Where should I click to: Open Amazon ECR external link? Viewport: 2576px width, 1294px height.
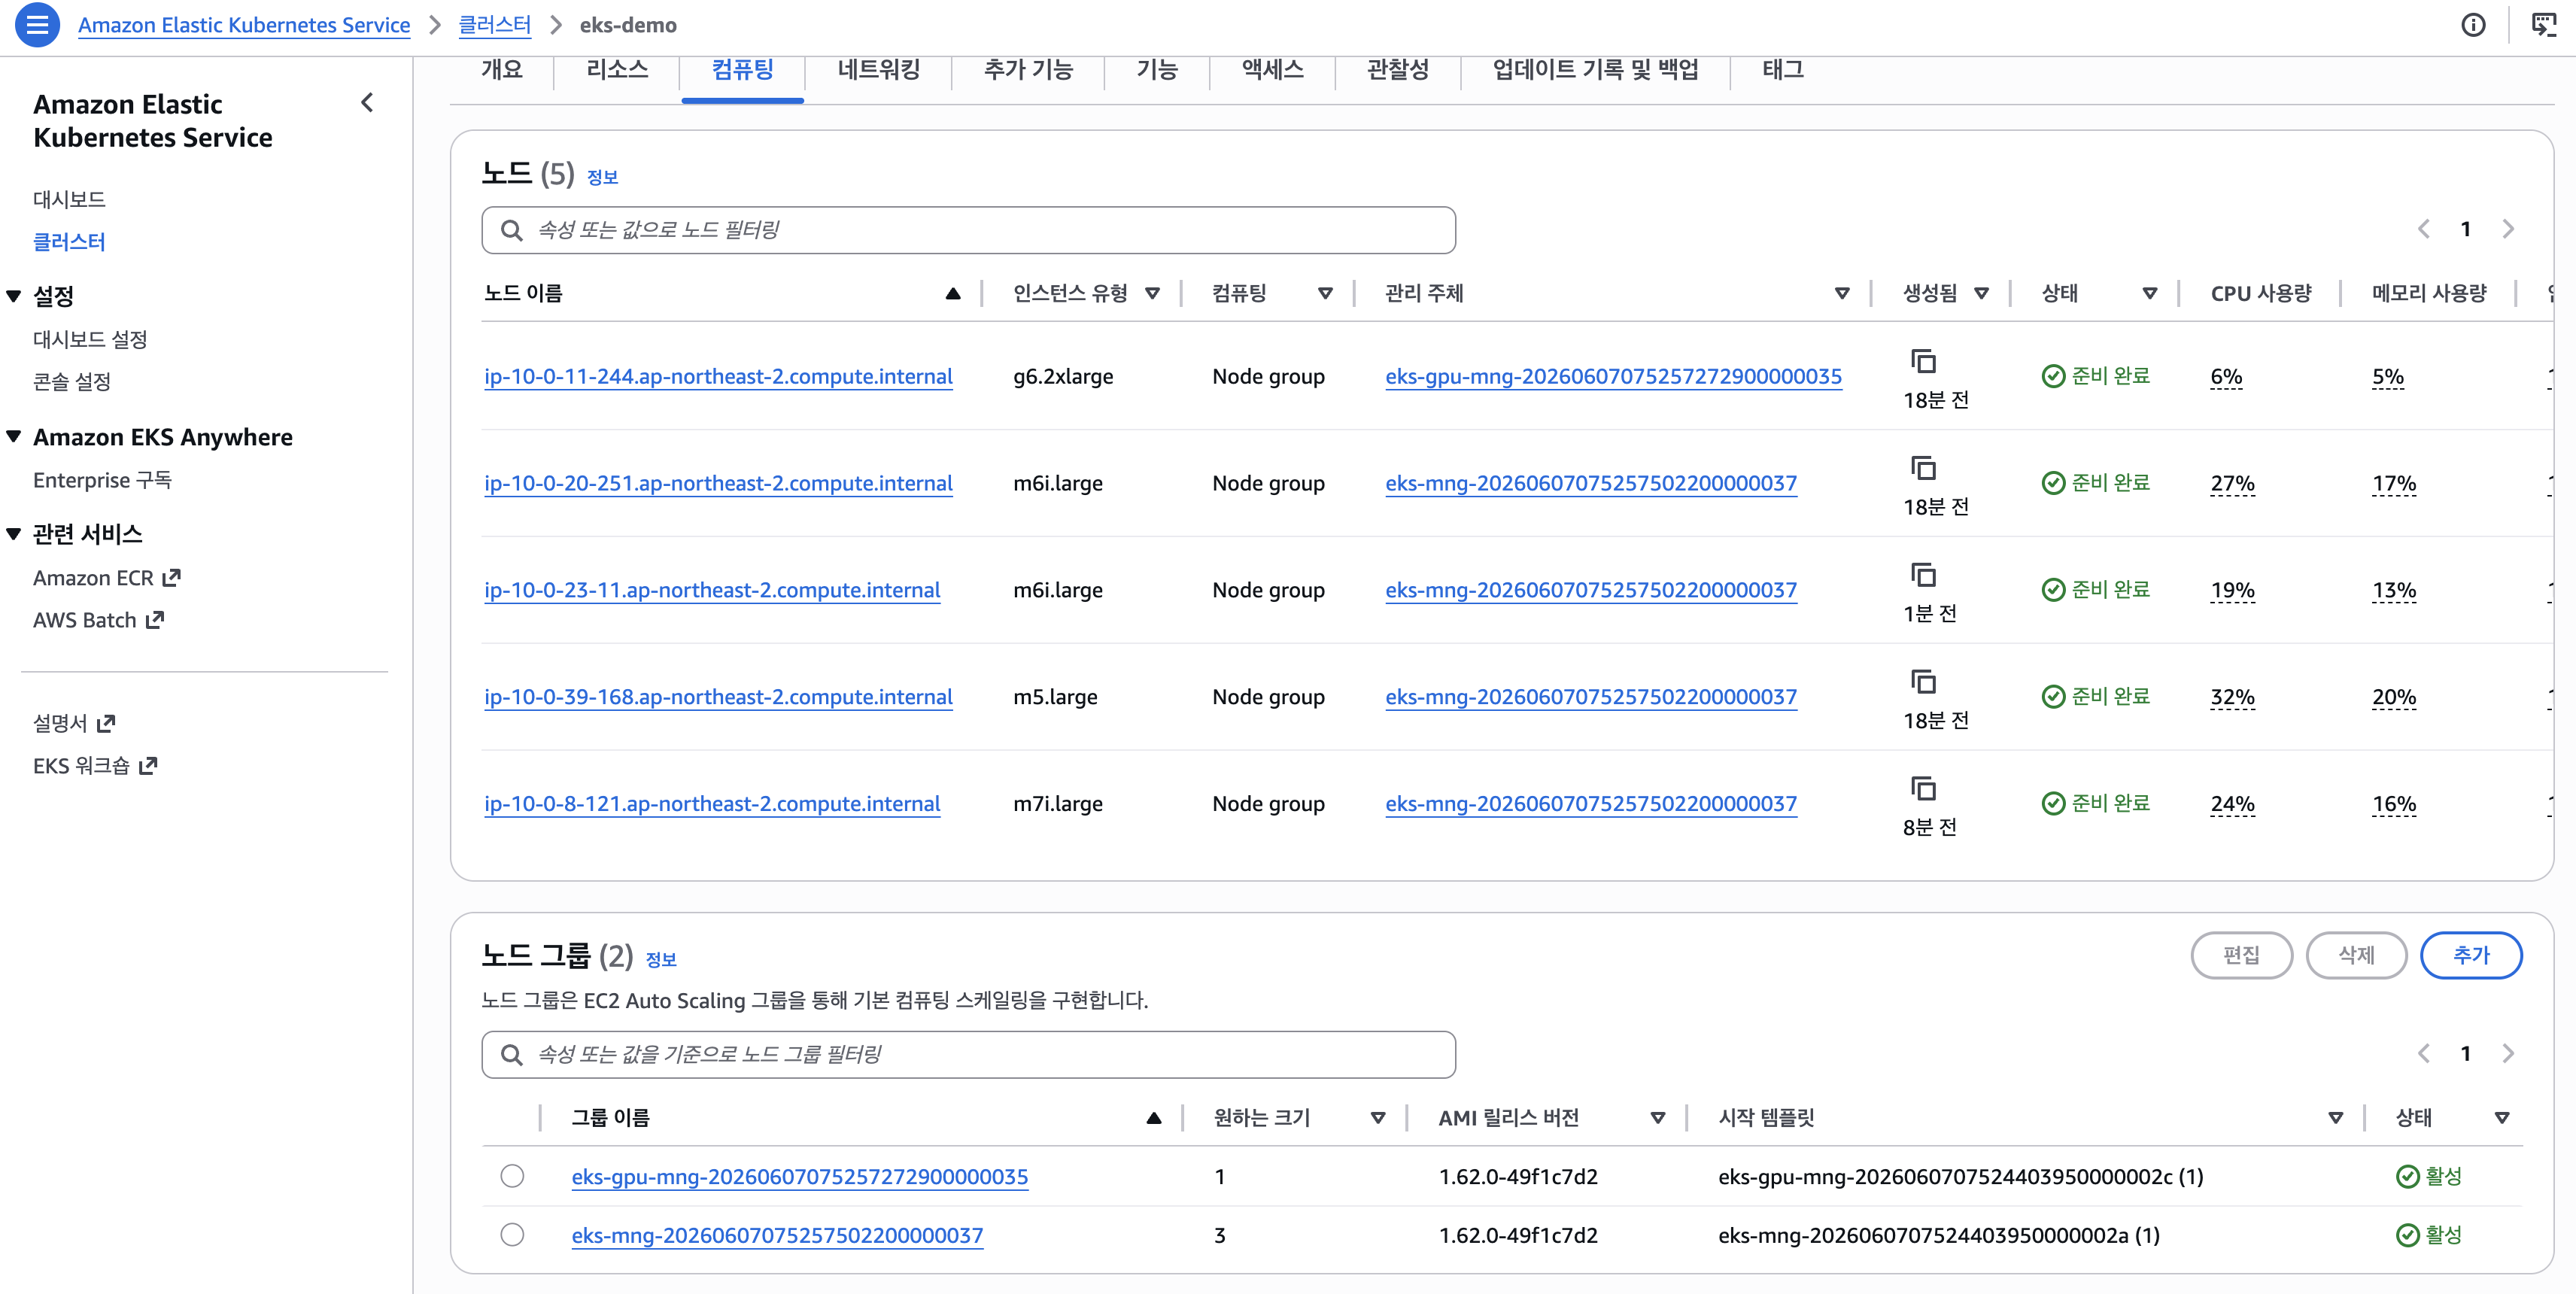pos(106,578)
